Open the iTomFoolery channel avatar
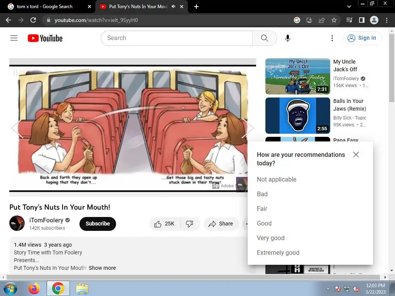 pyautogui.click(x=17, y=223)
